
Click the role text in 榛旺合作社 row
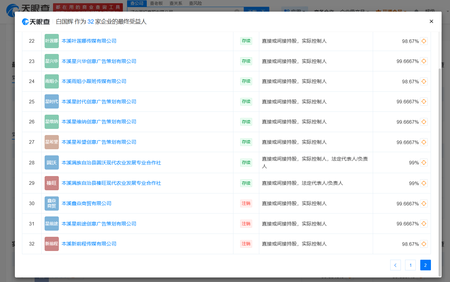(x=302, y=183)
